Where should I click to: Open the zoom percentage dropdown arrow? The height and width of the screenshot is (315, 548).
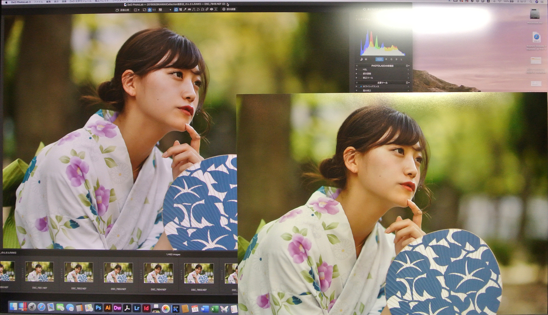coord(170,10)
